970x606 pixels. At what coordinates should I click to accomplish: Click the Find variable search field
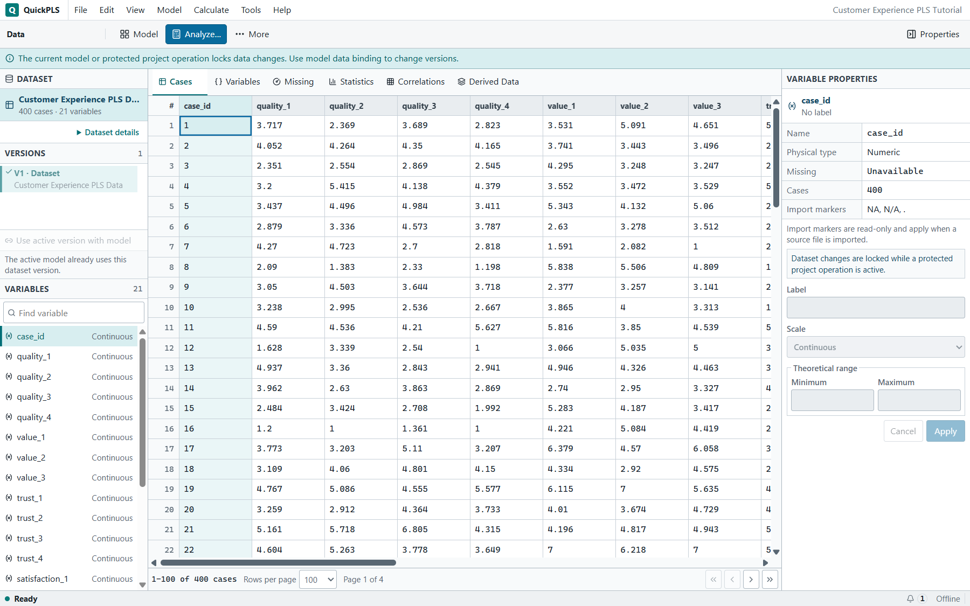point(74,313)
